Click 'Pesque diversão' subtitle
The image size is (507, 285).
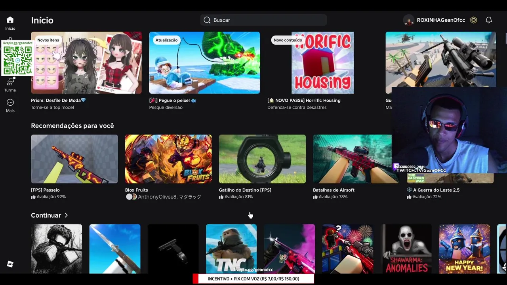pos(166,108)
